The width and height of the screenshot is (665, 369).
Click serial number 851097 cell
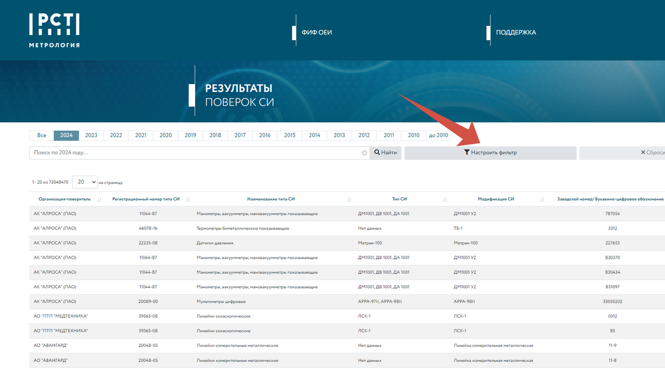click(612, 287)
